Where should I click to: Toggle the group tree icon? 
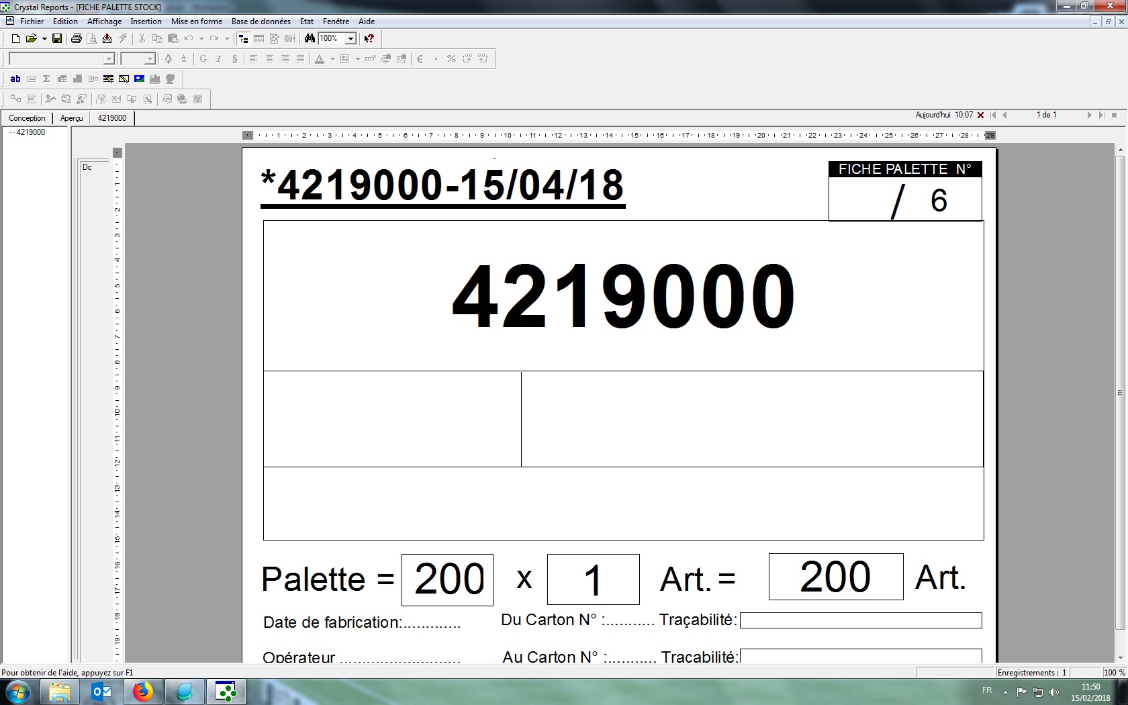[x=244, y=39]
